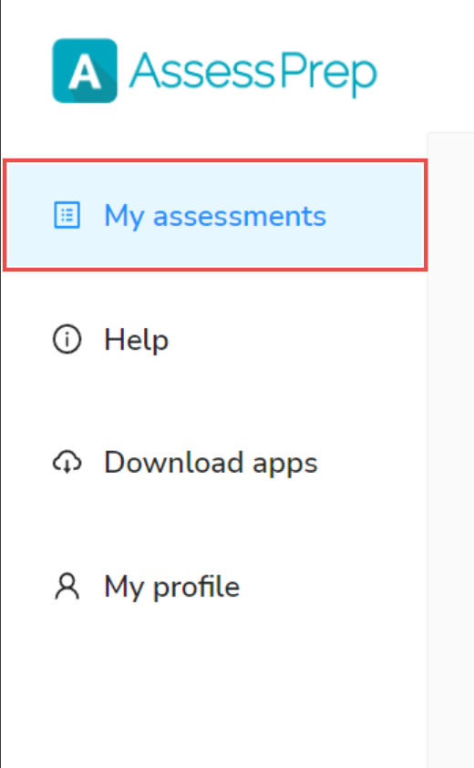Click the cloud download icon
474x768 pixels.
click(x=67, y=463)
